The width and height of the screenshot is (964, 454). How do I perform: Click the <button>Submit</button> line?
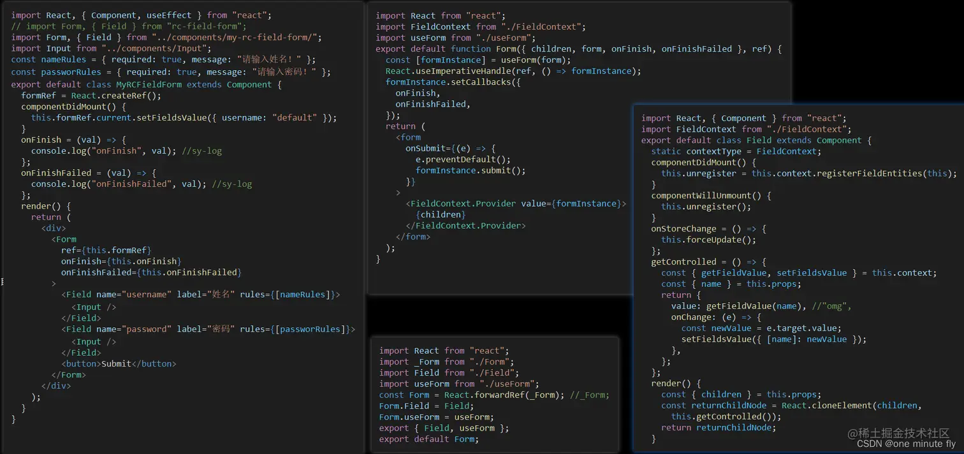click(x=119, y=363)
